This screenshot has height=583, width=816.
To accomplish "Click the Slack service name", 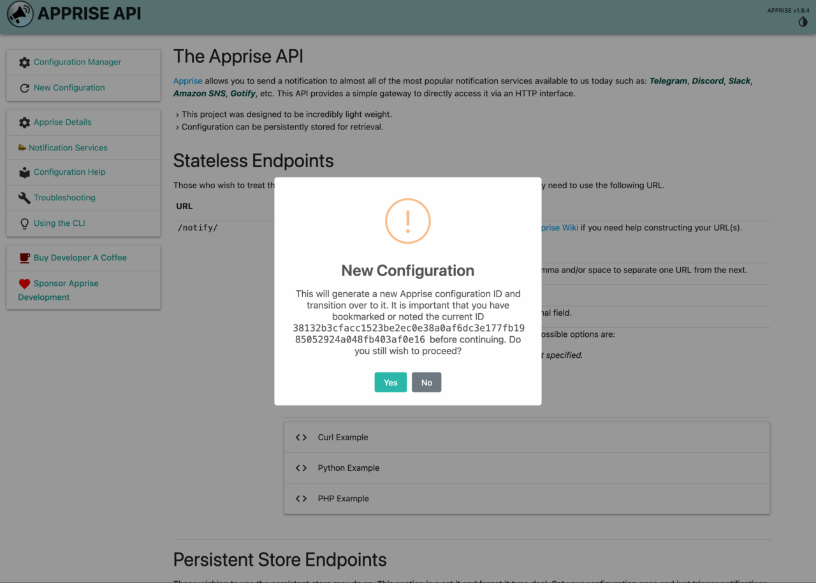I will [739, 81].
